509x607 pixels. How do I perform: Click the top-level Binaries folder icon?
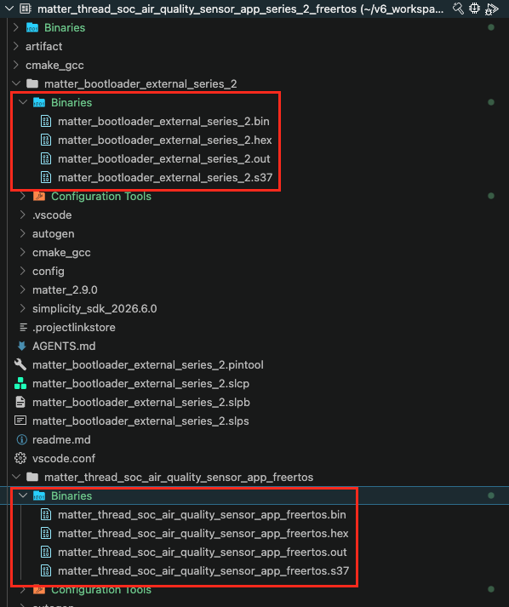tap(32, 27)
